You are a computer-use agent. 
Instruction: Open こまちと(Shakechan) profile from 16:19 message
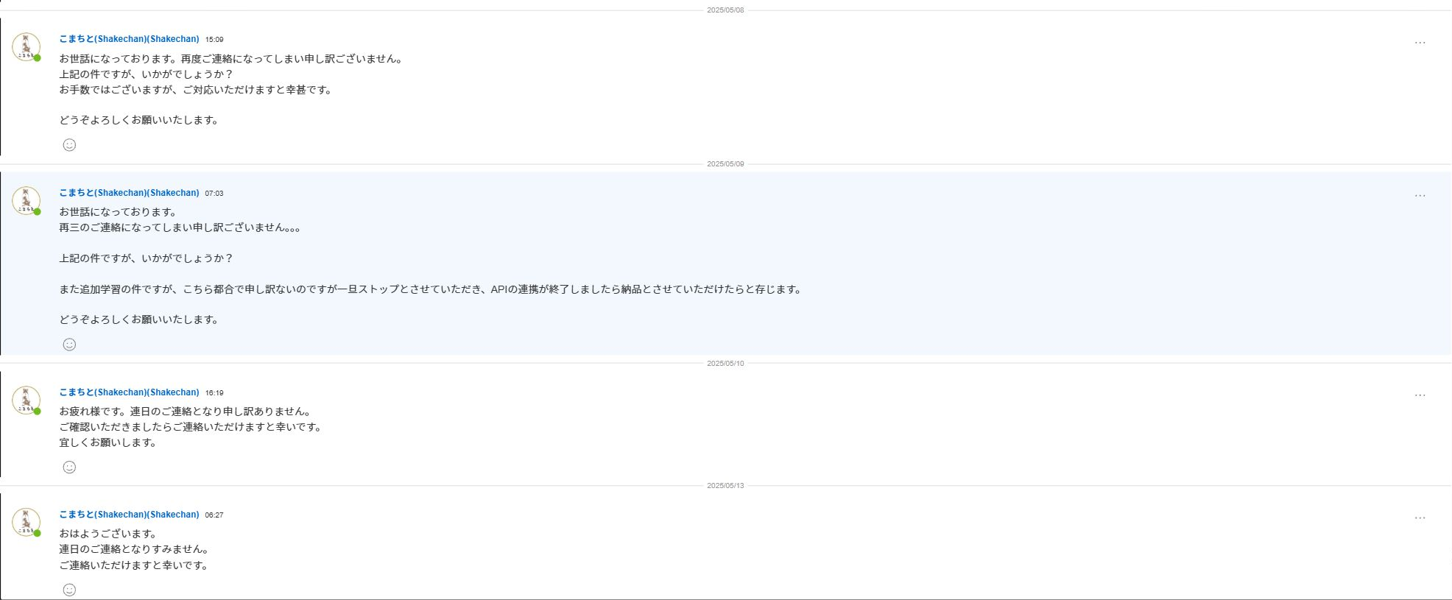click(129, 392)
